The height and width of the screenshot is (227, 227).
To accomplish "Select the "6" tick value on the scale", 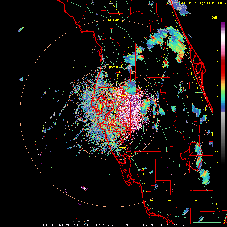I will click(x=218, y=40).
